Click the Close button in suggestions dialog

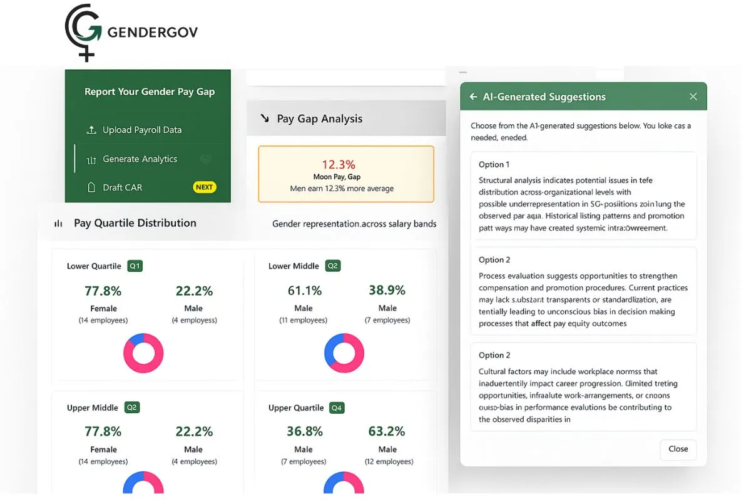pyautogui.click(x=678, y=449)
